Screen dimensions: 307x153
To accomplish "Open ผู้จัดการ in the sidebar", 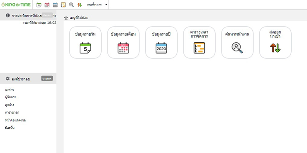I will (x=10, y=97).
